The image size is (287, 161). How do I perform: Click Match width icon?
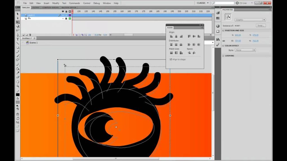pyautogui.click(x=171, y=53)
